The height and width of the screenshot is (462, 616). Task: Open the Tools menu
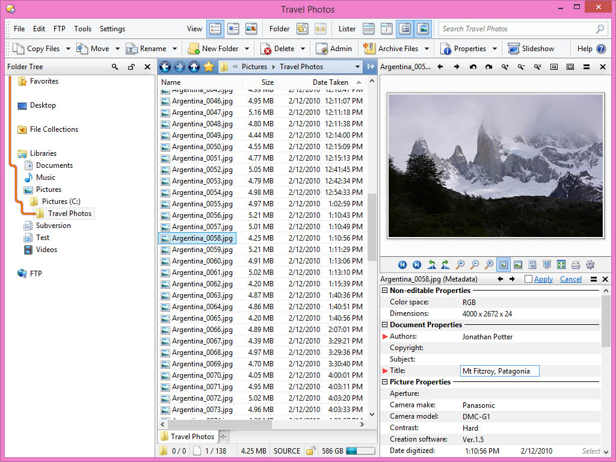coord(82,28)
